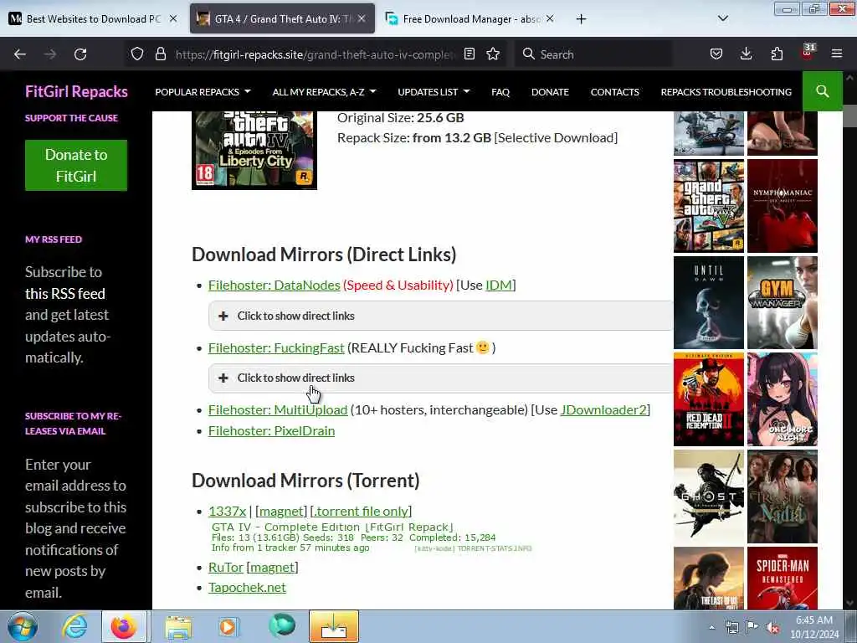Image resolution: width=857 pixels, height=643 pixels.
Task: Open the Filehoster: FuckingFast link
Action: (x=276, y=347)
